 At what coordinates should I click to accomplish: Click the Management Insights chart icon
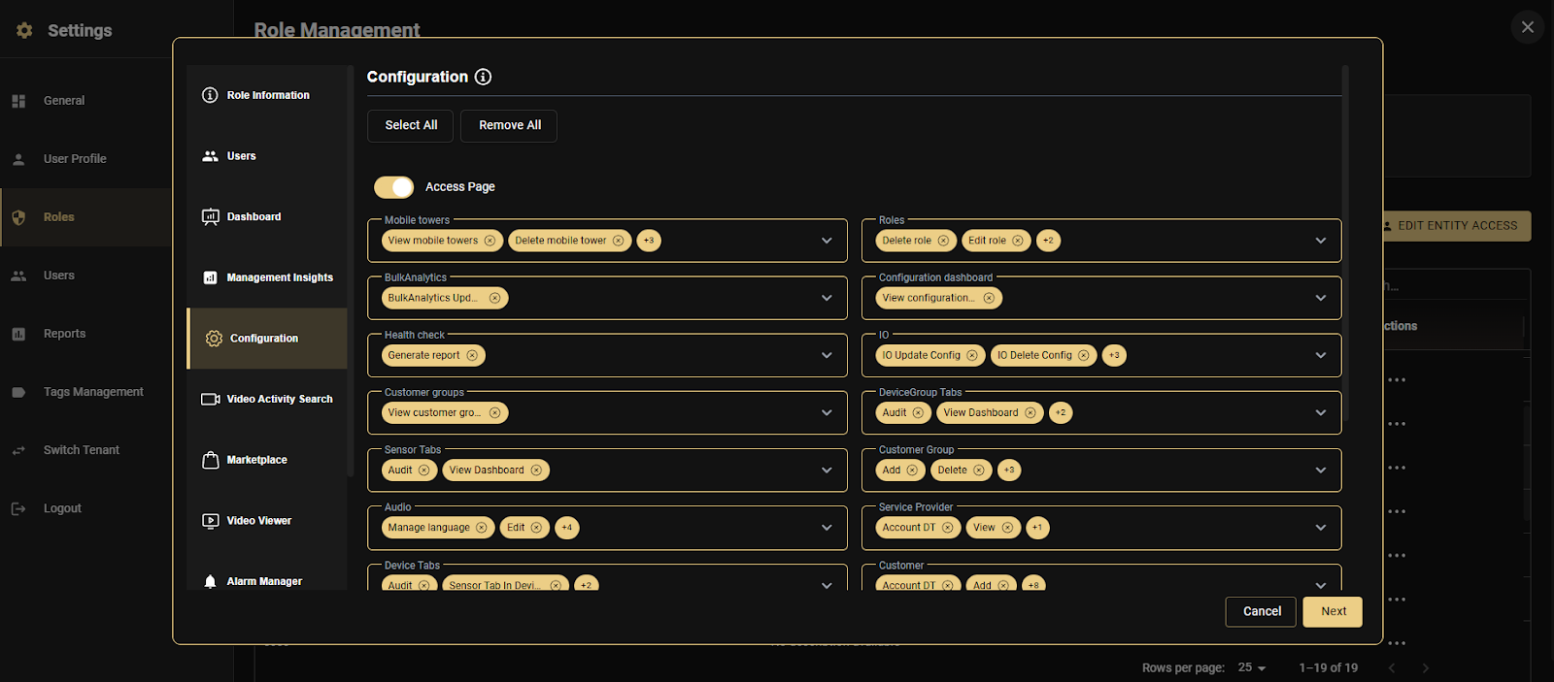click(x=210, y=277)
